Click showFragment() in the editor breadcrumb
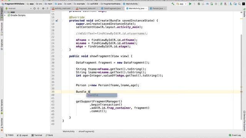Screen dimensions: 246x138 coord(86,131)
